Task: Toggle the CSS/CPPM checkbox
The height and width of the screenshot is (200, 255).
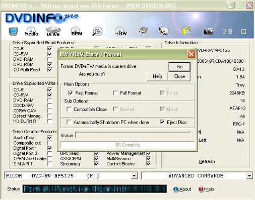Action: [96, 158]
